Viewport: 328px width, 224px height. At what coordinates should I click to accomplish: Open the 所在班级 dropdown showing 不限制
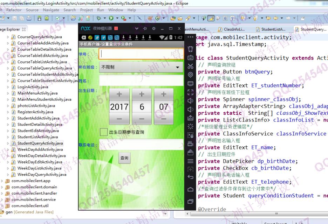click(x=141, y=67)
